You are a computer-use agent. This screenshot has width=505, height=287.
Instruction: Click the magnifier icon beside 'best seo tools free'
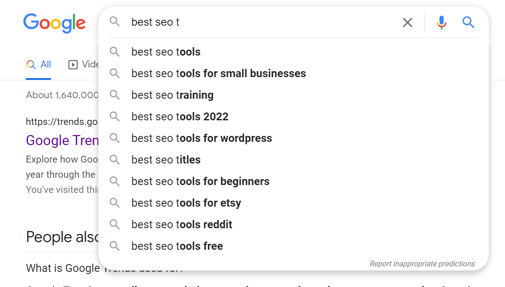click(114, 246)
